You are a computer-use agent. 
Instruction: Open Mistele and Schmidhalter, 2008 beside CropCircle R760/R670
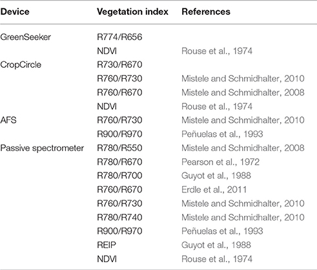click(243, 92)
